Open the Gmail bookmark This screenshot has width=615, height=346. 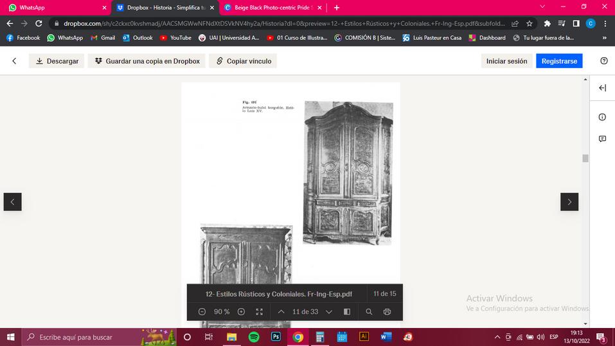coord(103,38)
